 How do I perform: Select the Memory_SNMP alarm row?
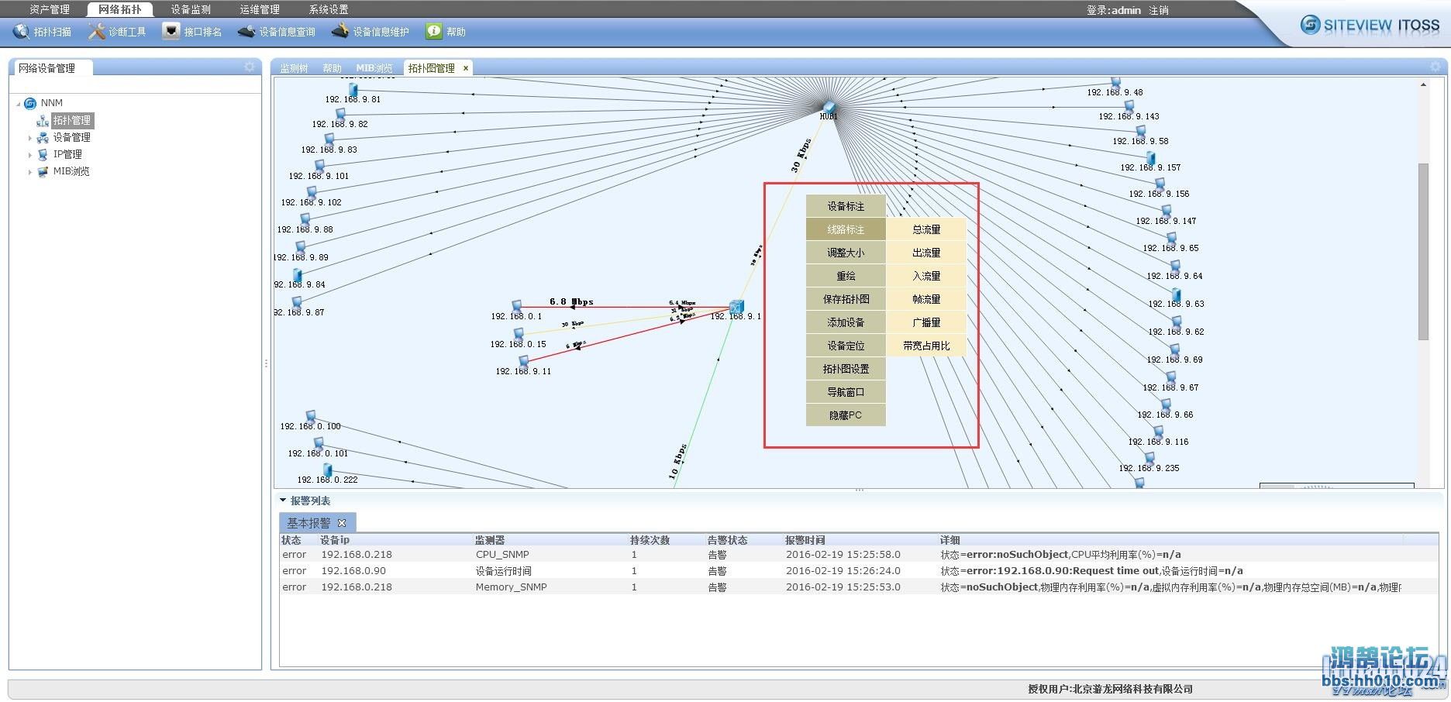pyautogui.click(x=859, y=587)
